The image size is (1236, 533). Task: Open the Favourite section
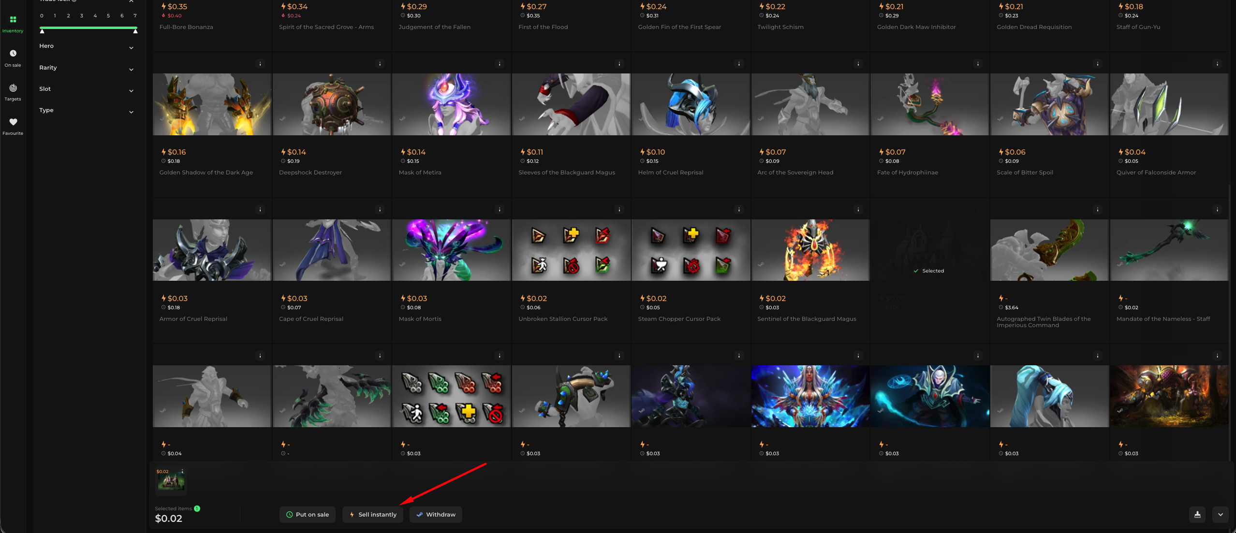(13, 127)
